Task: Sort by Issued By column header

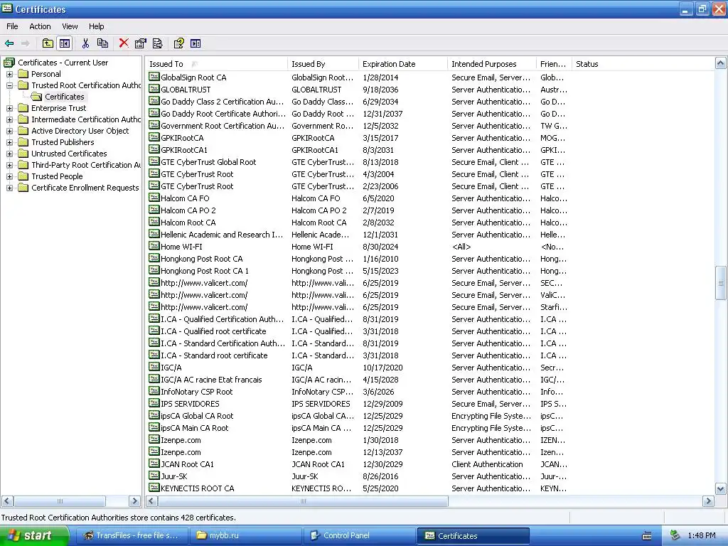Action: pyautogui.click(x=323, y=64)
